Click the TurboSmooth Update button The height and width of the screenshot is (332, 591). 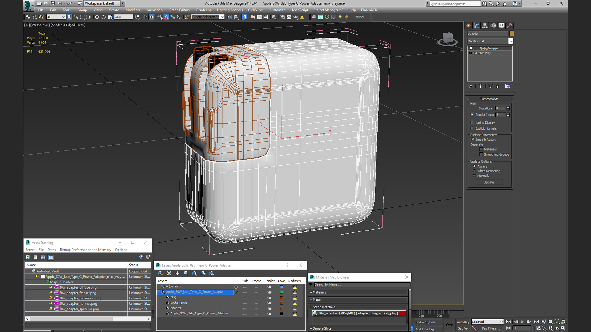(x=489, y=182)
